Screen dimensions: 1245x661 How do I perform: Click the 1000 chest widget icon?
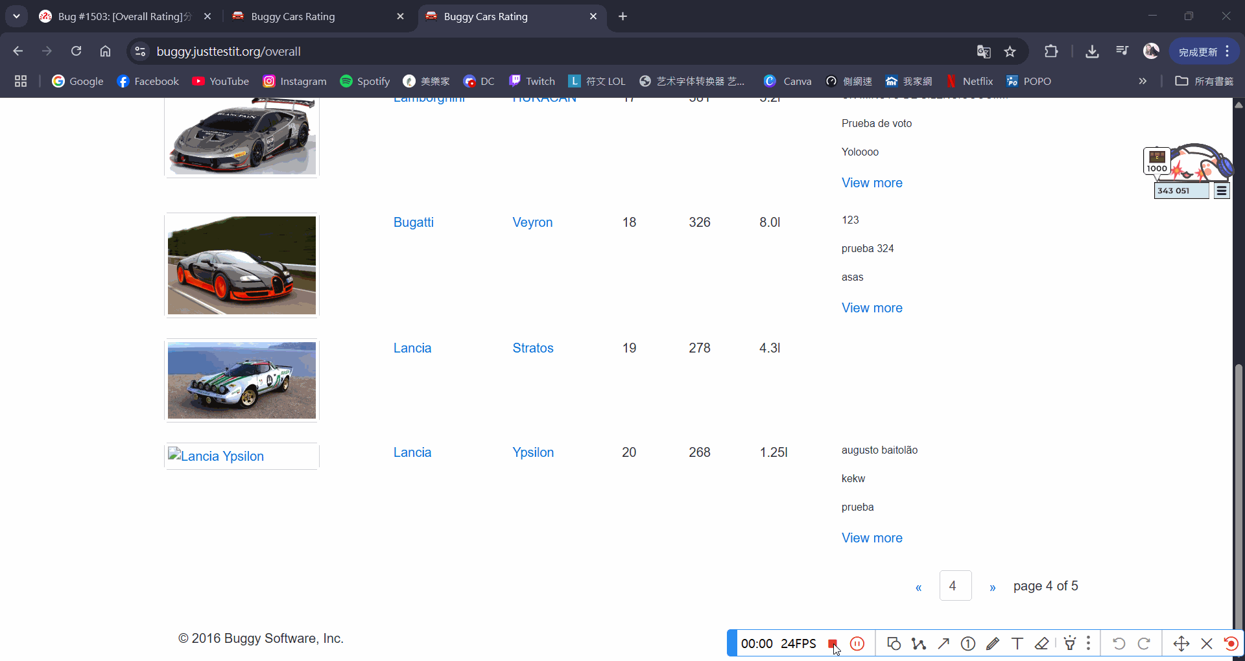pos(1157,161)
